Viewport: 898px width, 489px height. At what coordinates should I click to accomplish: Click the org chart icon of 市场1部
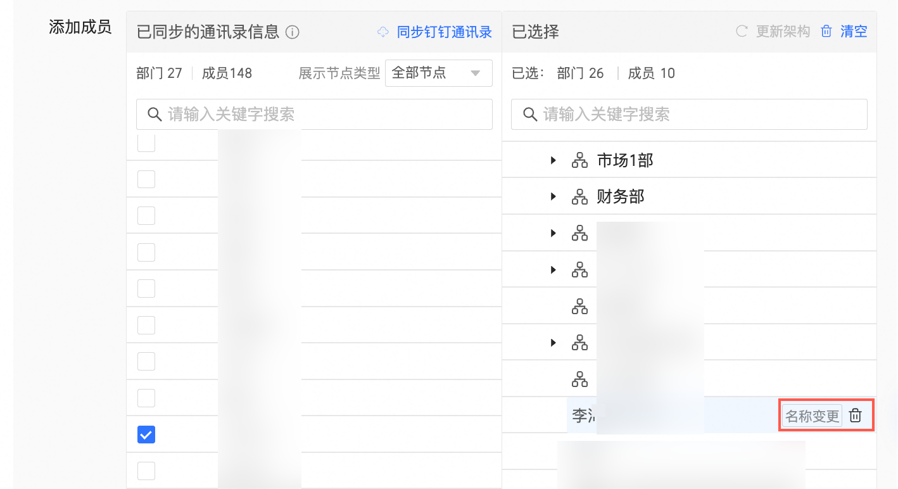click(579, 161)
